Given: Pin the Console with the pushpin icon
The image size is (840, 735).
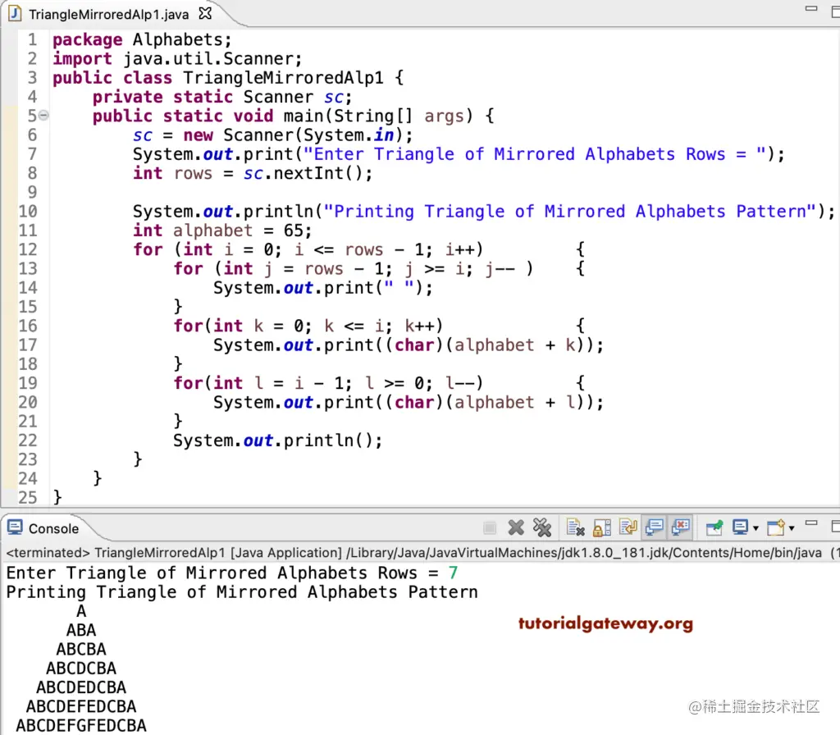Looking at the screenshot, I should tap(714, 527).
